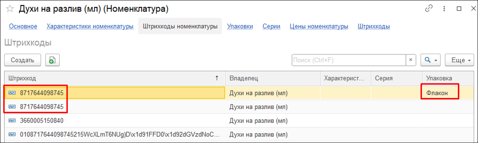Screen dimensions: 478x143
Task: Click the barcode icon beside 3660005150840
Action: (x=12, y=120)
